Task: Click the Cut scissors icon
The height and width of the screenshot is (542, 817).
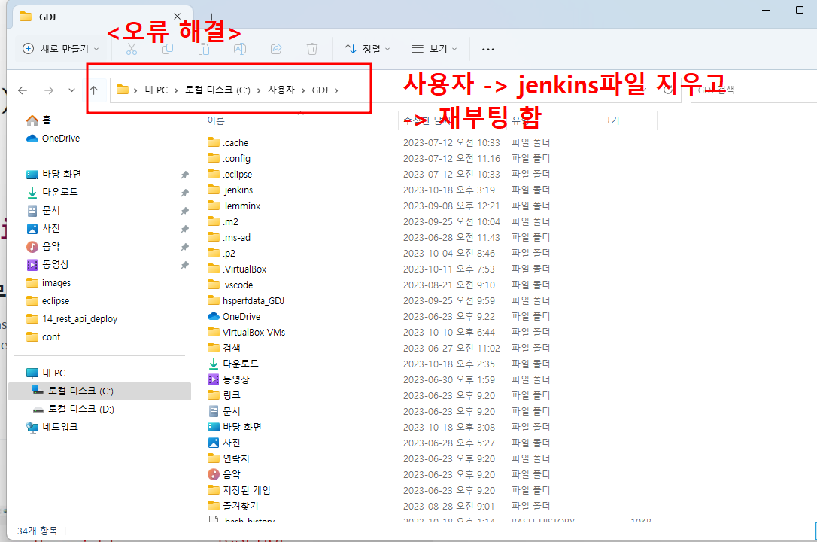Action: click(x=132, y=49)
